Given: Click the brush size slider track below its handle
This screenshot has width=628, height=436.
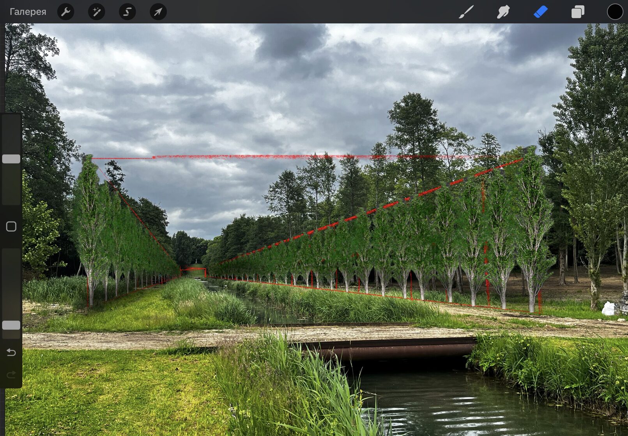Looking at the screenshot, I should (x=11, y=183).
